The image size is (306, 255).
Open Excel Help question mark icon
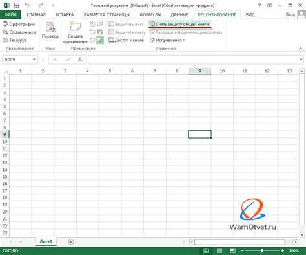click(x=260, y=5)
